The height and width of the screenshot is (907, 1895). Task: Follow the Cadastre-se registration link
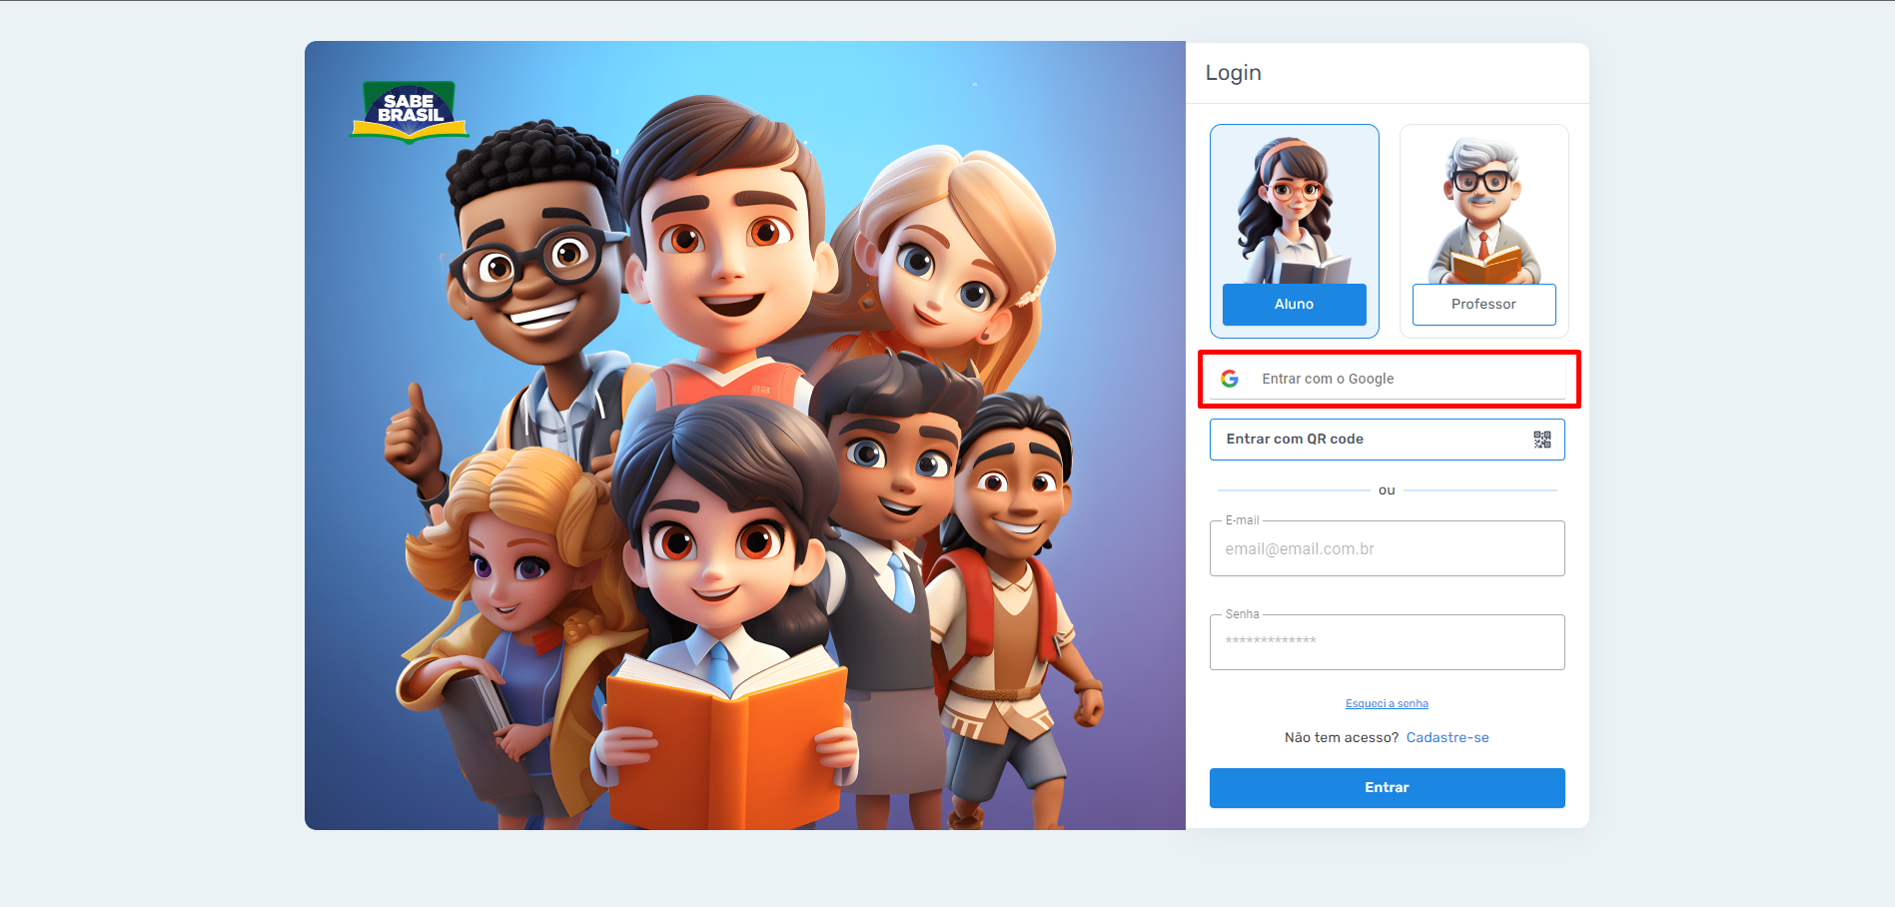coord(1447,737)
